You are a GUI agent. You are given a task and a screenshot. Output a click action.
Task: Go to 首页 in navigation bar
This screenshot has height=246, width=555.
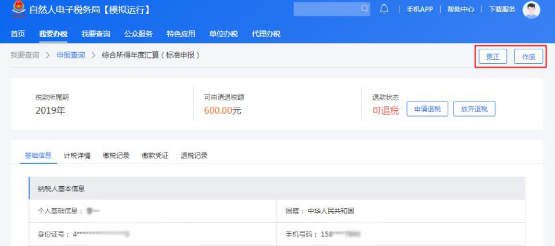[18, 34]
